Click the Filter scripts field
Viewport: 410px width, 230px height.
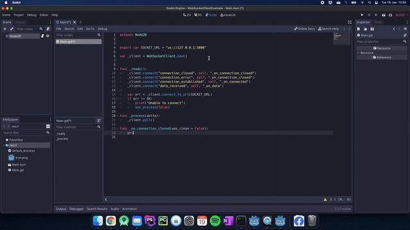(78, 35)
